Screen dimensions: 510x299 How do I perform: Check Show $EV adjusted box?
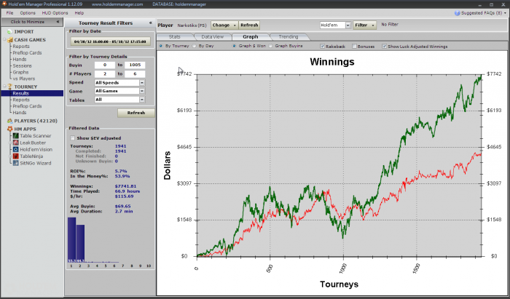73,138
